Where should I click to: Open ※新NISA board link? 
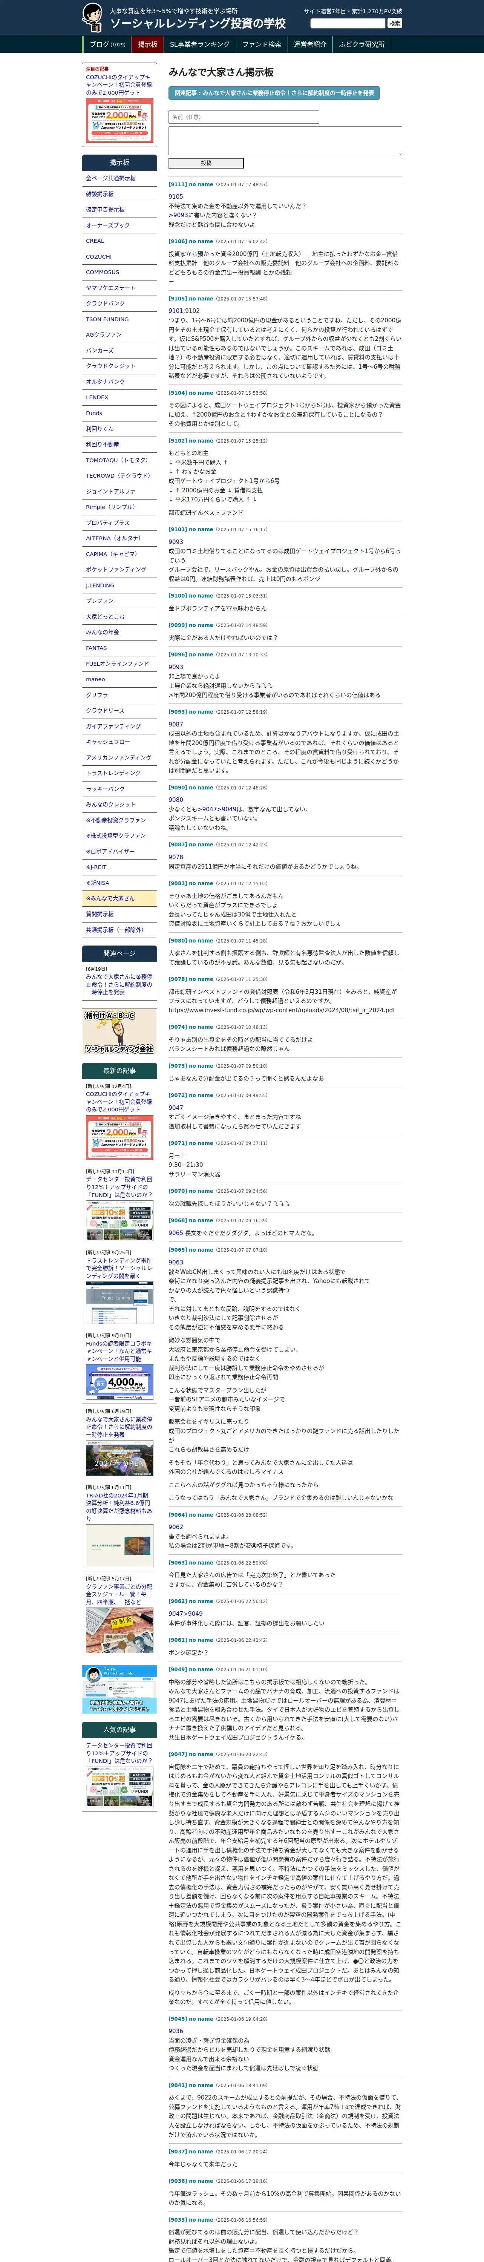[x=119, y=883]
